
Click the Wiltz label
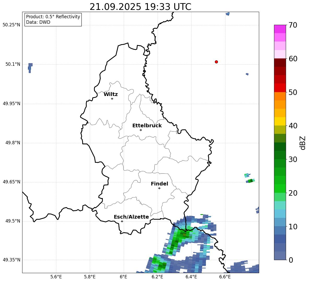coord(111,94)
